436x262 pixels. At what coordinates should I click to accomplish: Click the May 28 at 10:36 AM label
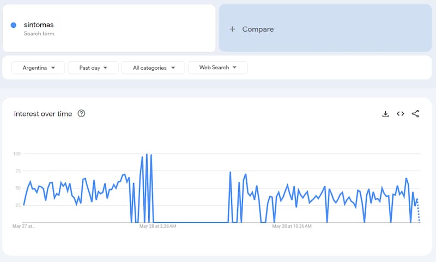click(x=292, y=226)
